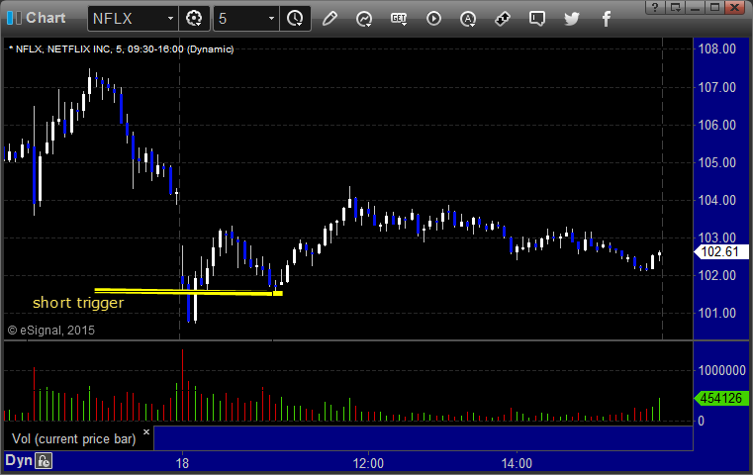Select the 'short trigger' text annotation
This screenshot has height=475, width=753.
(x=78, y=303)
